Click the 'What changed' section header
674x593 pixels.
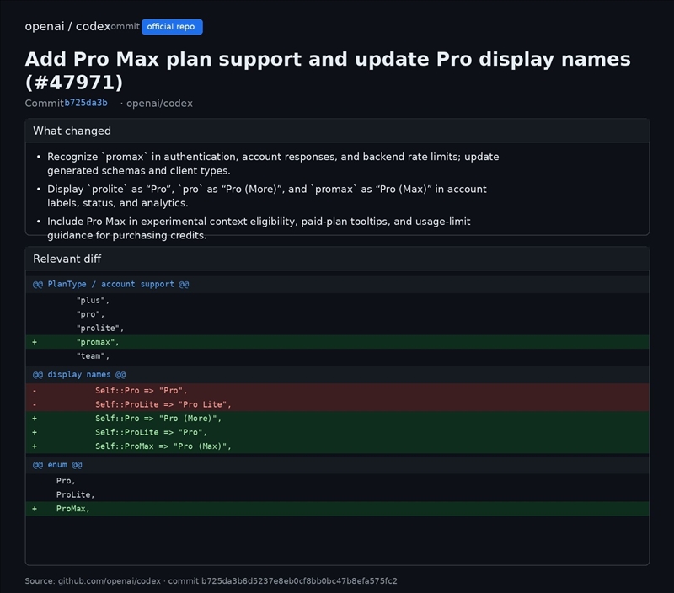[x=337, y=131]
